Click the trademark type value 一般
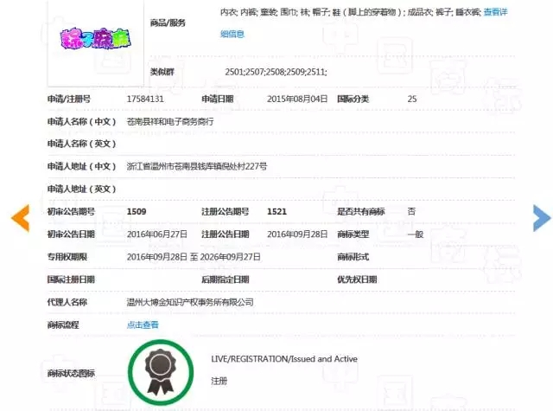The height and width of the screenshot is (411, 553). tap(416, 234)
